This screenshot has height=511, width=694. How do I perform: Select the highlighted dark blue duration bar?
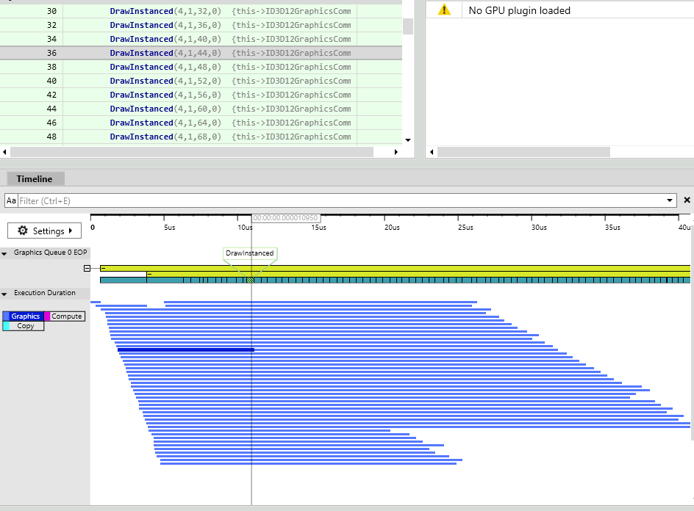tap(186, 350)
